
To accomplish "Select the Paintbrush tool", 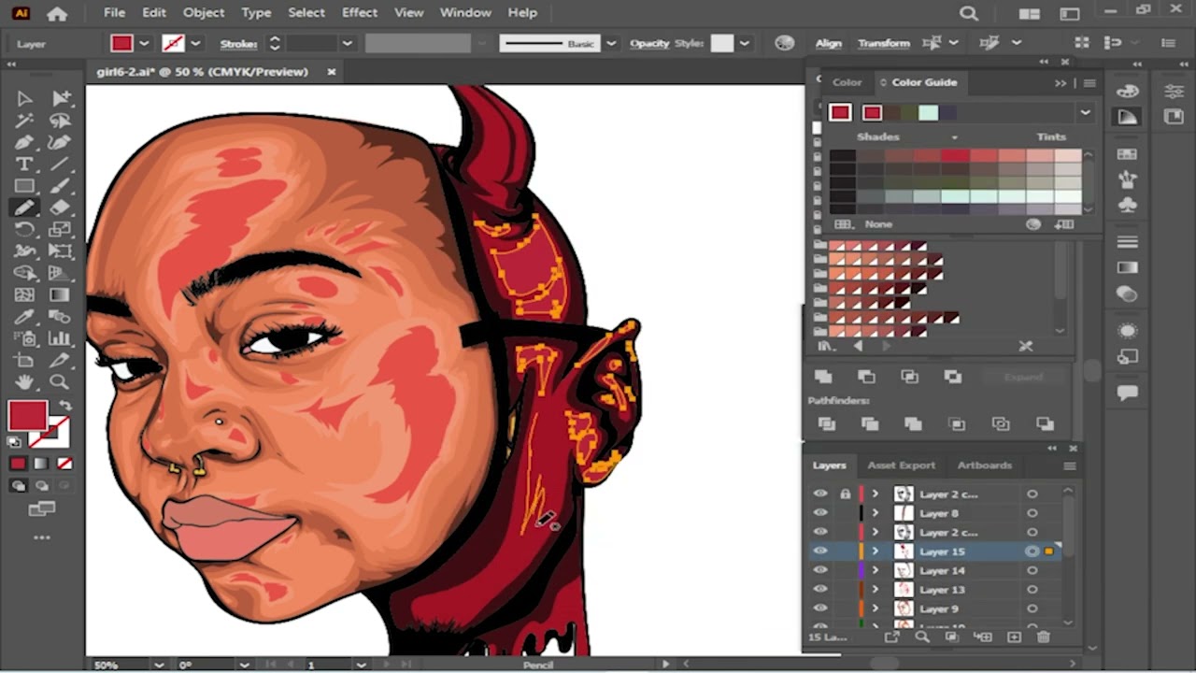I will pyautogui.click(x=61, y=186).
